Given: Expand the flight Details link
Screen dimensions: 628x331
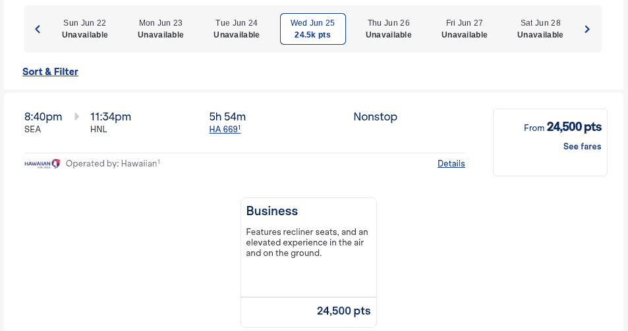Looking at the screenshot, I should click(x=451, y=164).
